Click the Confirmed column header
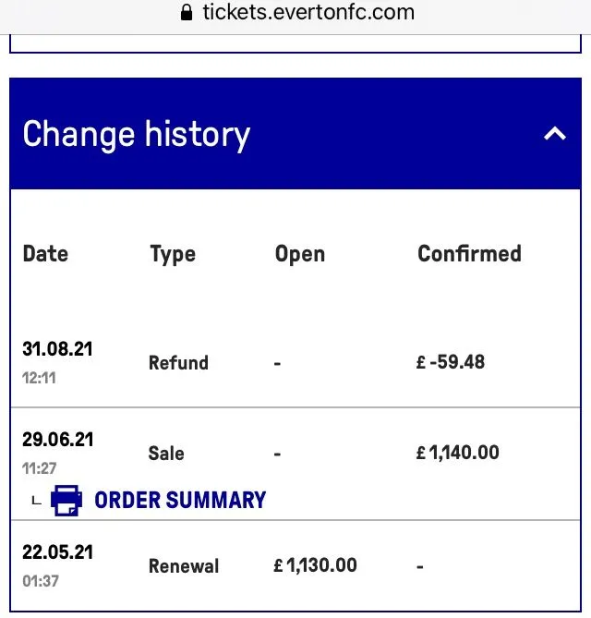Image resolution: width=591 pixels, height=618 pixels. click(469, 254)
